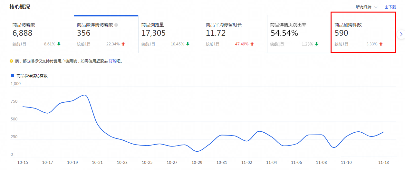Click the right arrow to show more metrics
This screenshot has width=405, height=170.
coord(401,34)
